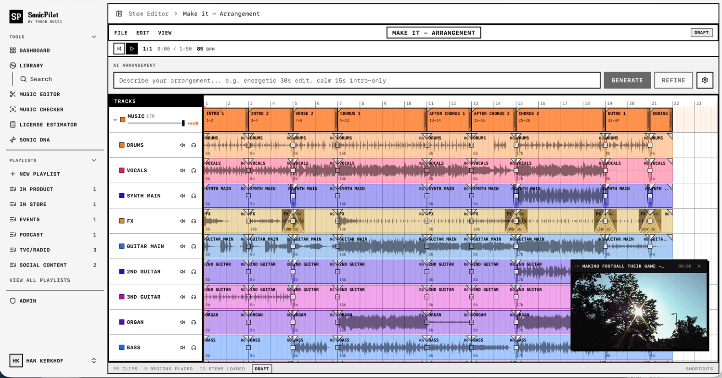This screenshot has width=722, height=378.
Task: Collapse the Tools sidebar section
Action: tap(94, 37)
